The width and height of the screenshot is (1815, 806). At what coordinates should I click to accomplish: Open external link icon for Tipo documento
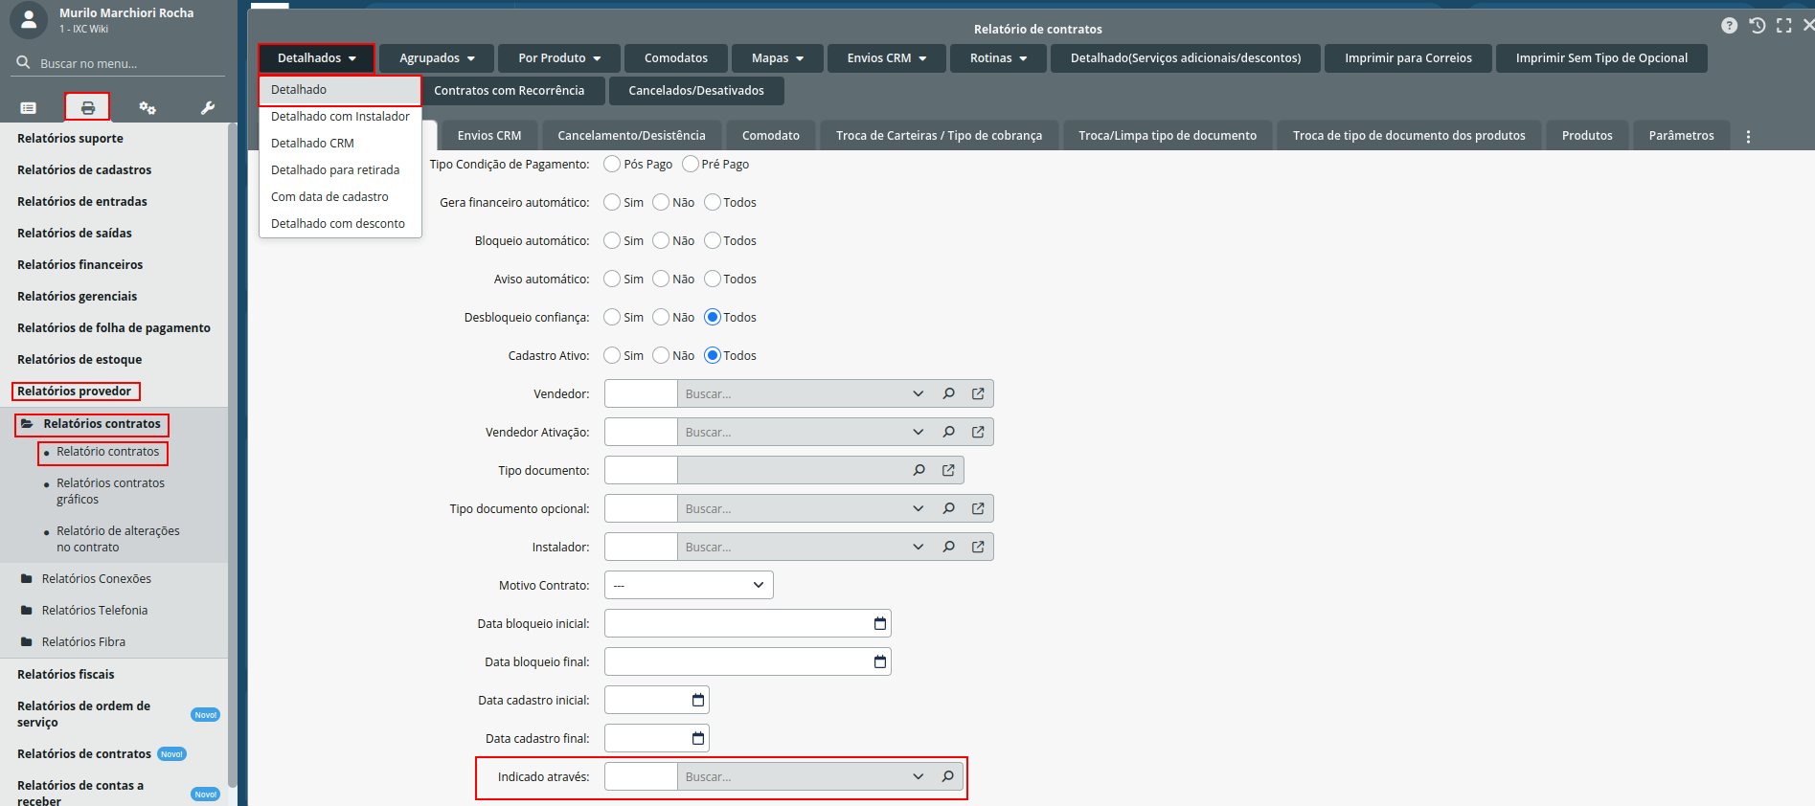click(x=948, y=470)
